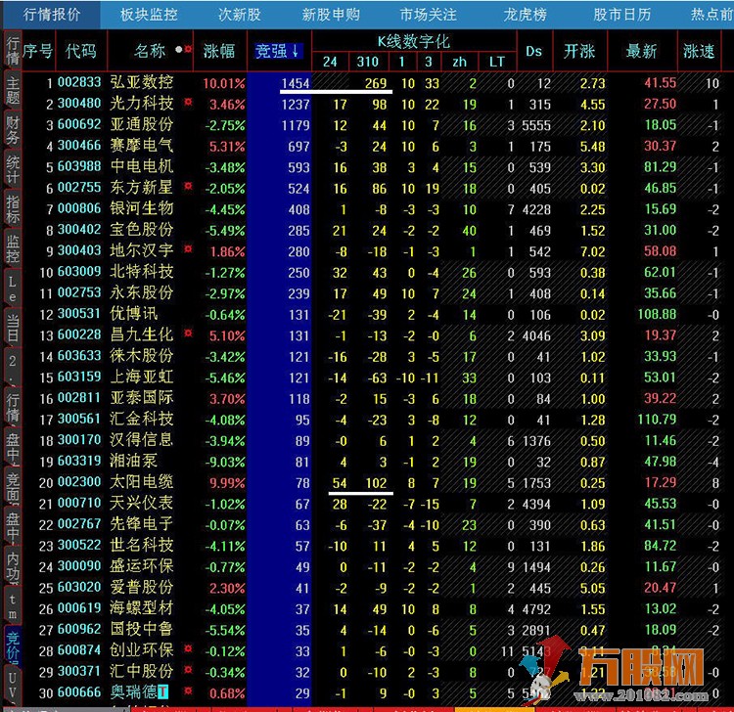Click red marker beside 创业环保
This screenshot has height=712, width=734.
tap(188, 648)
